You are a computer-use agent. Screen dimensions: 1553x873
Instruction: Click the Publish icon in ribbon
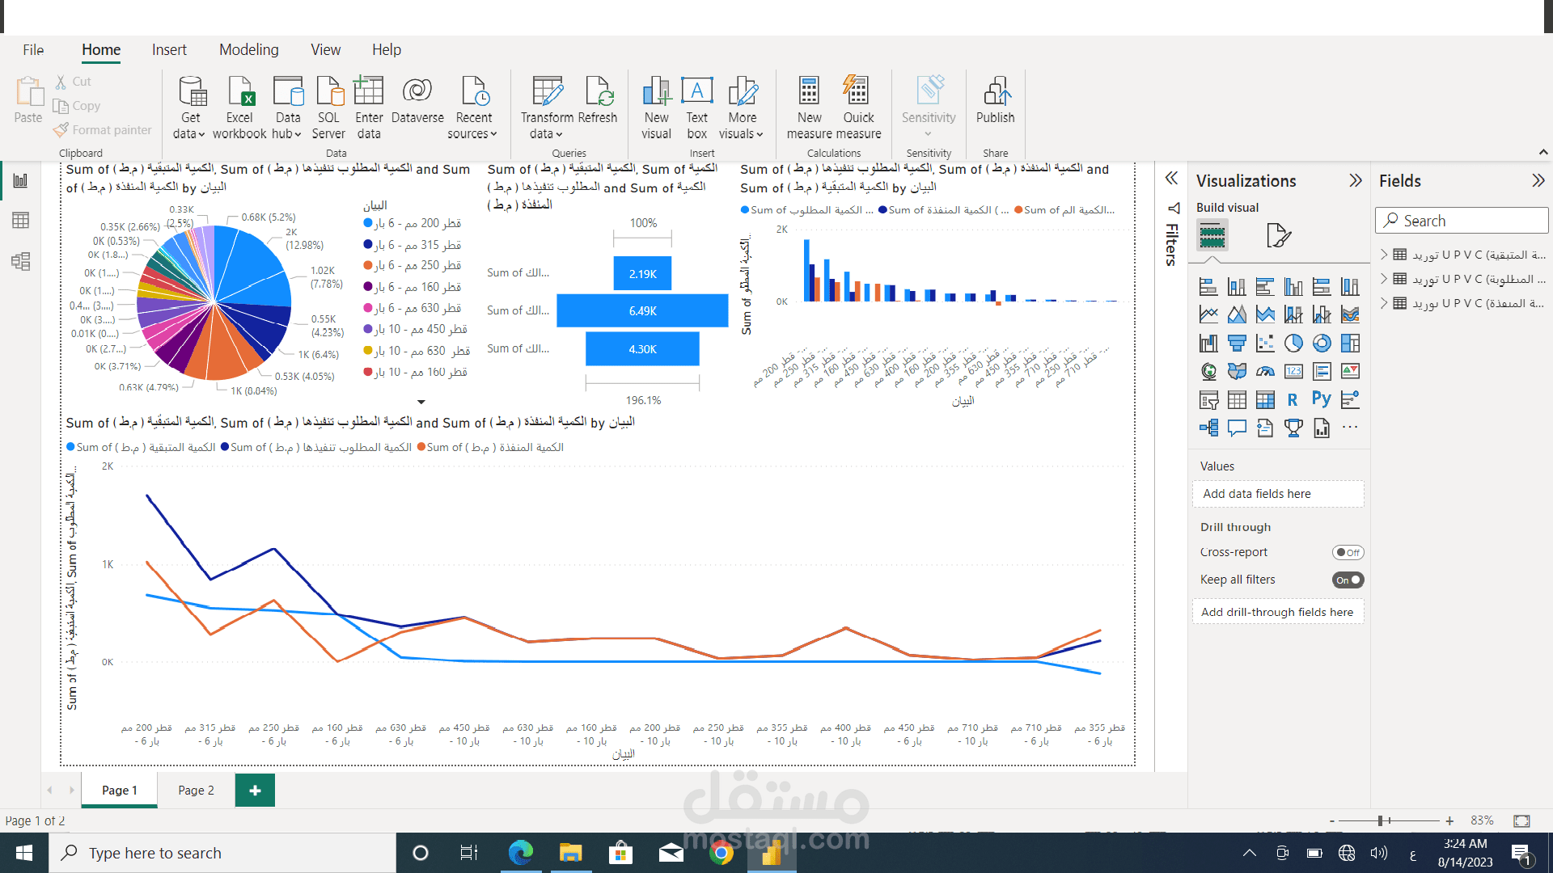click(995, 100)
